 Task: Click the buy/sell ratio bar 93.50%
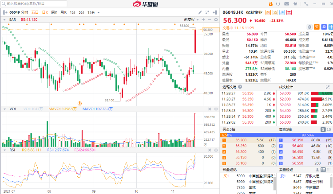(276, 135)
